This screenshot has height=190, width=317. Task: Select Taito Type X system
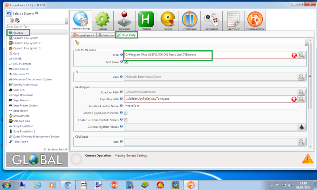[21, 142]
